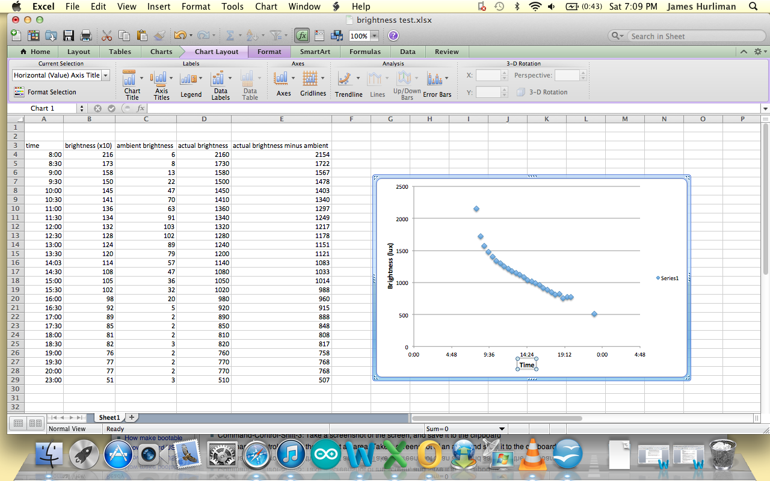770x481 pixels.
Task: Open the Data ribbon tab
Action: pos(408,52)
